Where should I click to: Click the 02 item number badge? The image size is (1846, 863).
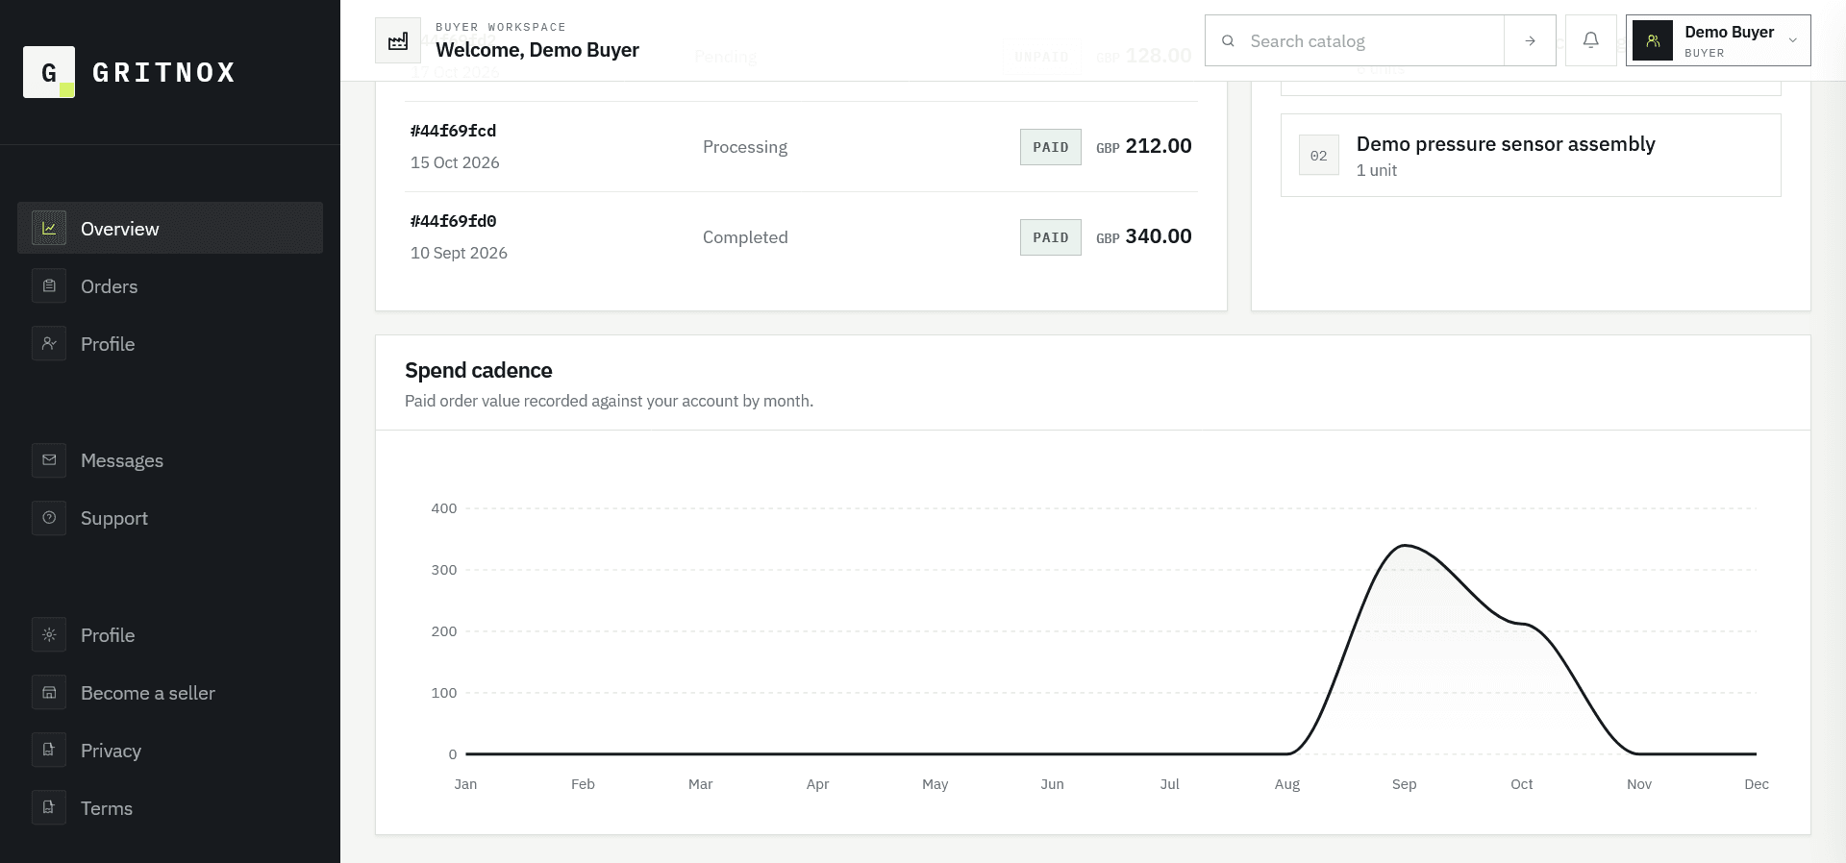pyautogui.click(x=1318, y=156)
